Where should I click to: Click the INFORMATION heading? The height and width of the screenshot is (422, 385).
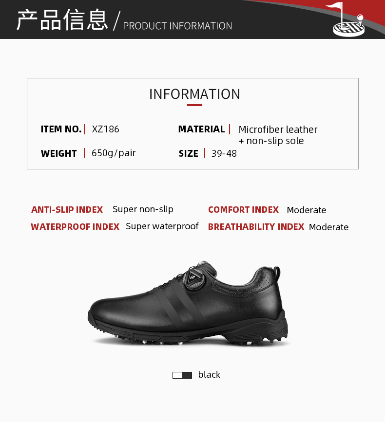click(x=194, y=94)
